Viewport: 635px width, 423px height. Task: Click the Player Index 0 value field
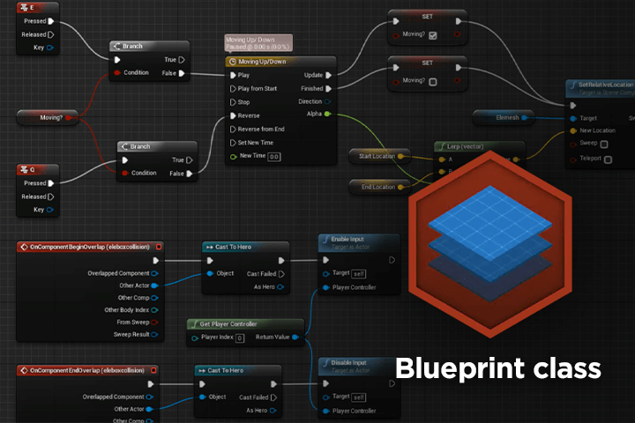[240, 338]
